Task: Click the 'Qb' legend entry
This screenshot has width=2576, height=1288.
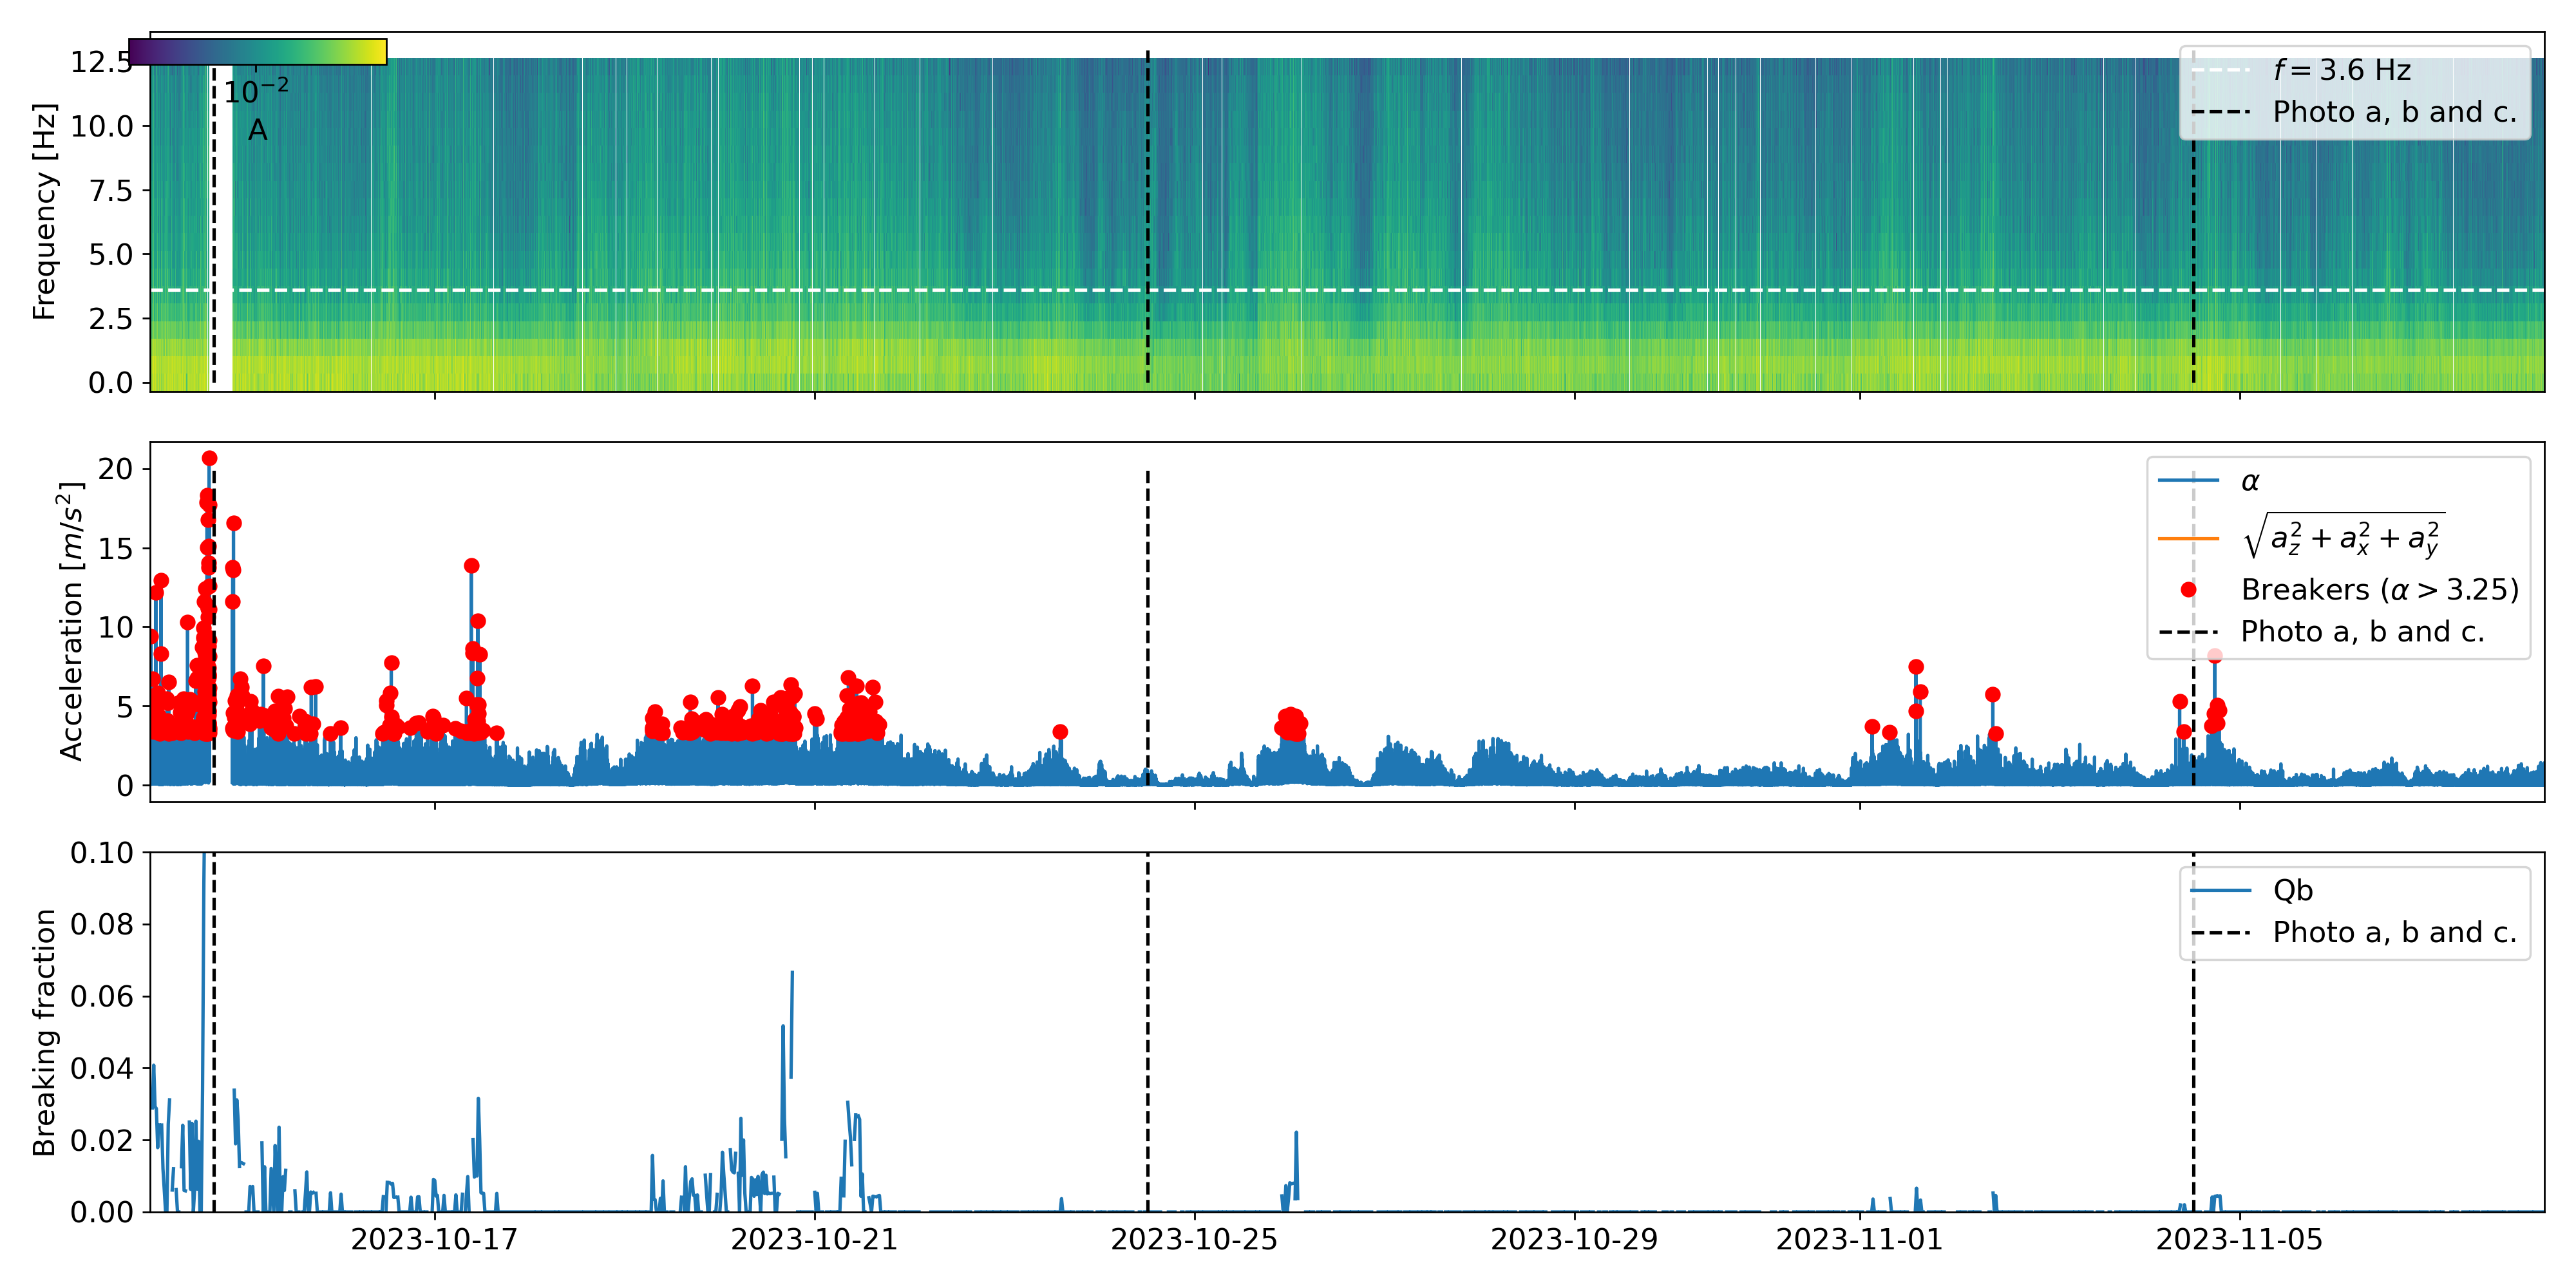Action: click(x=2251, y=890)
